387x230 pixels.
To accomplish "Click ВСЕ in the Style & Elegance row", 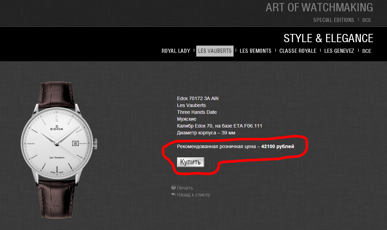I will click(367, 51).
